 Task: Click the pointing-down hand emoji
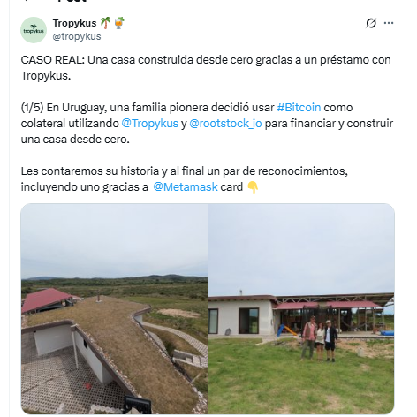pyautogui.click(x=253, y=187)
